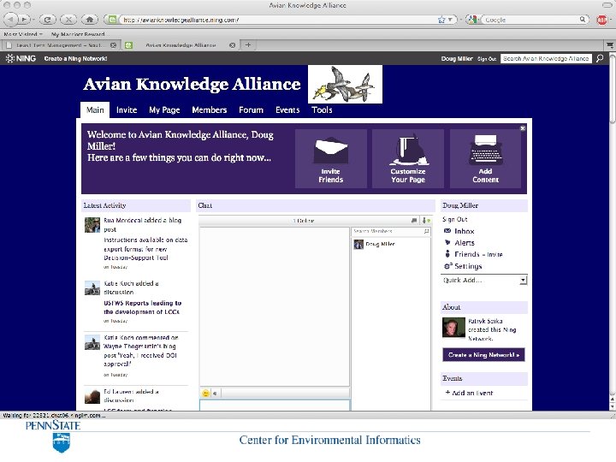Screen dimensions: 616x462
Task: Click Create a Ning Network top link
Action: pos(75,58)
